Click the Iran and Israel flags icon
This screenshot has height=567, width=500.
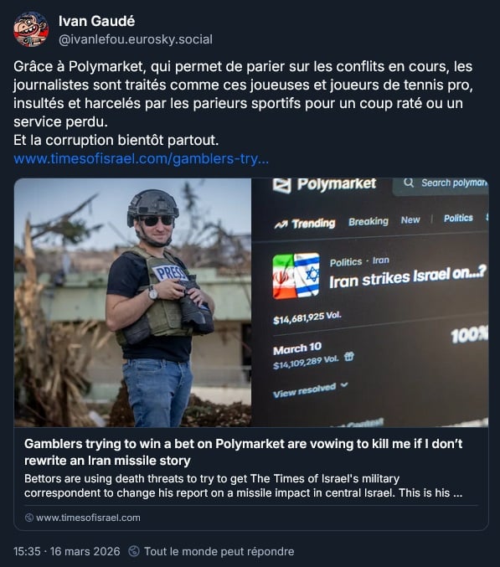[296, 276]
